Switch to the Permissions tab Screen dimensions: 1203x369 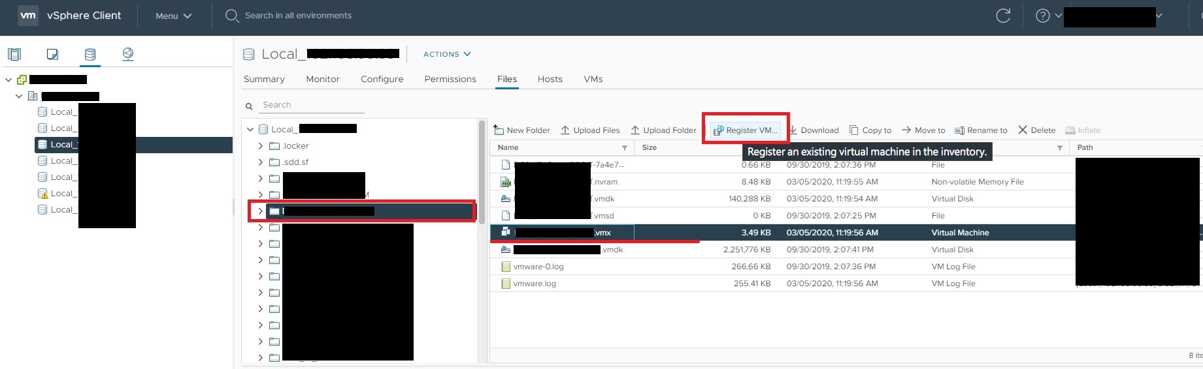[x=450, y=79]
